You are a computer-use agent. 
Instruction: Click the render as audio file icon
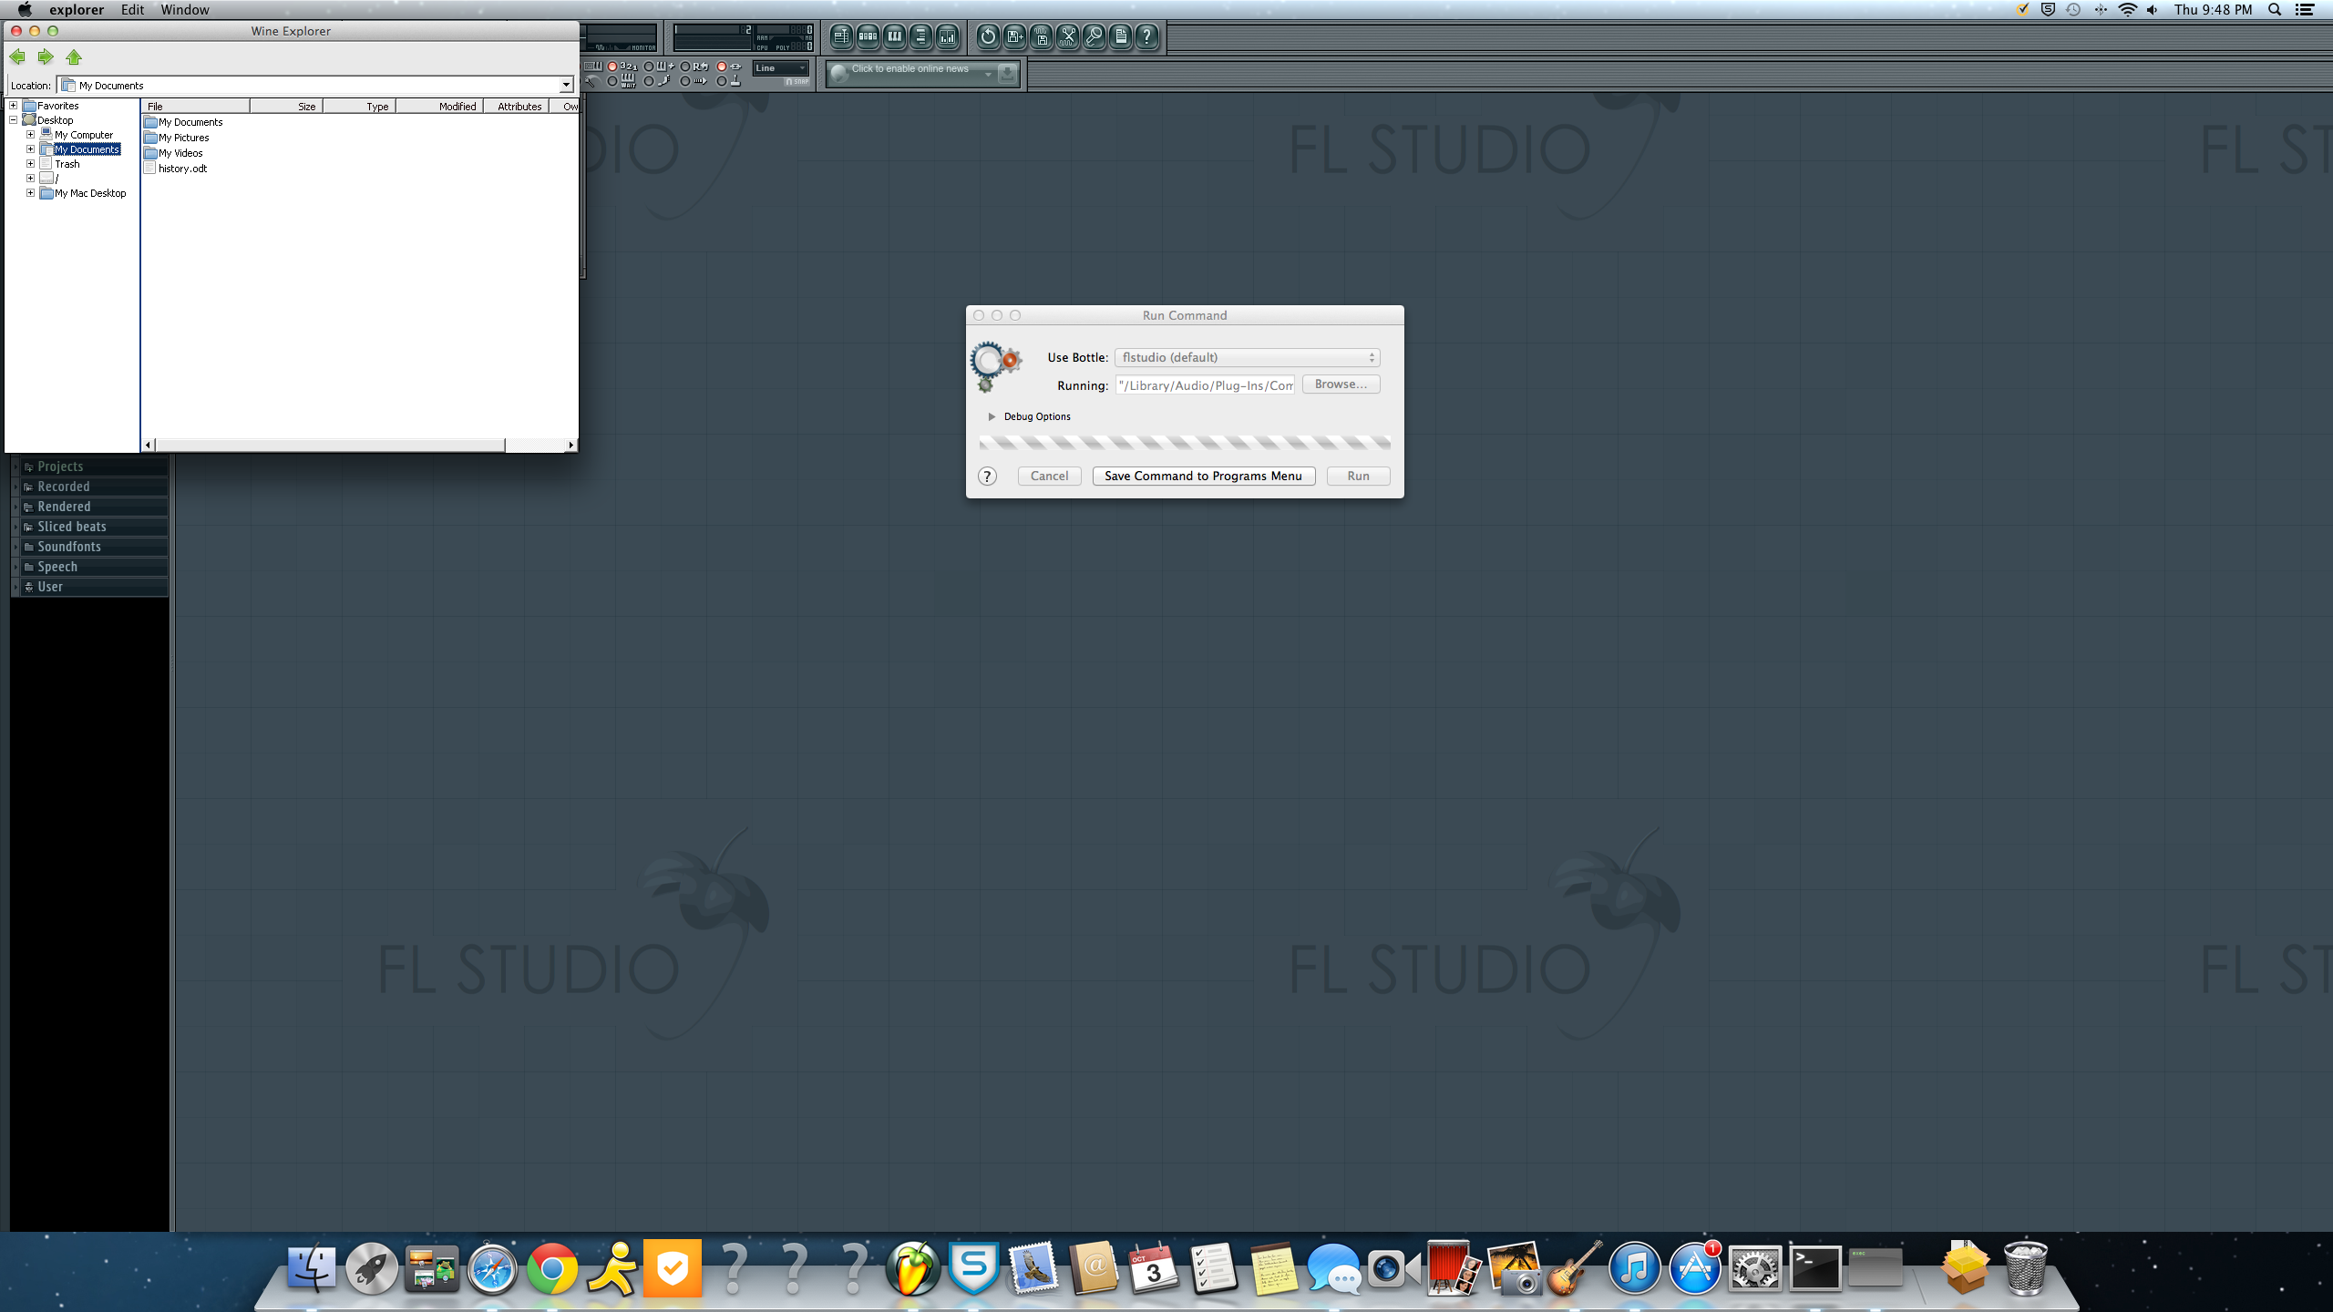click(x=1042, y=36)
